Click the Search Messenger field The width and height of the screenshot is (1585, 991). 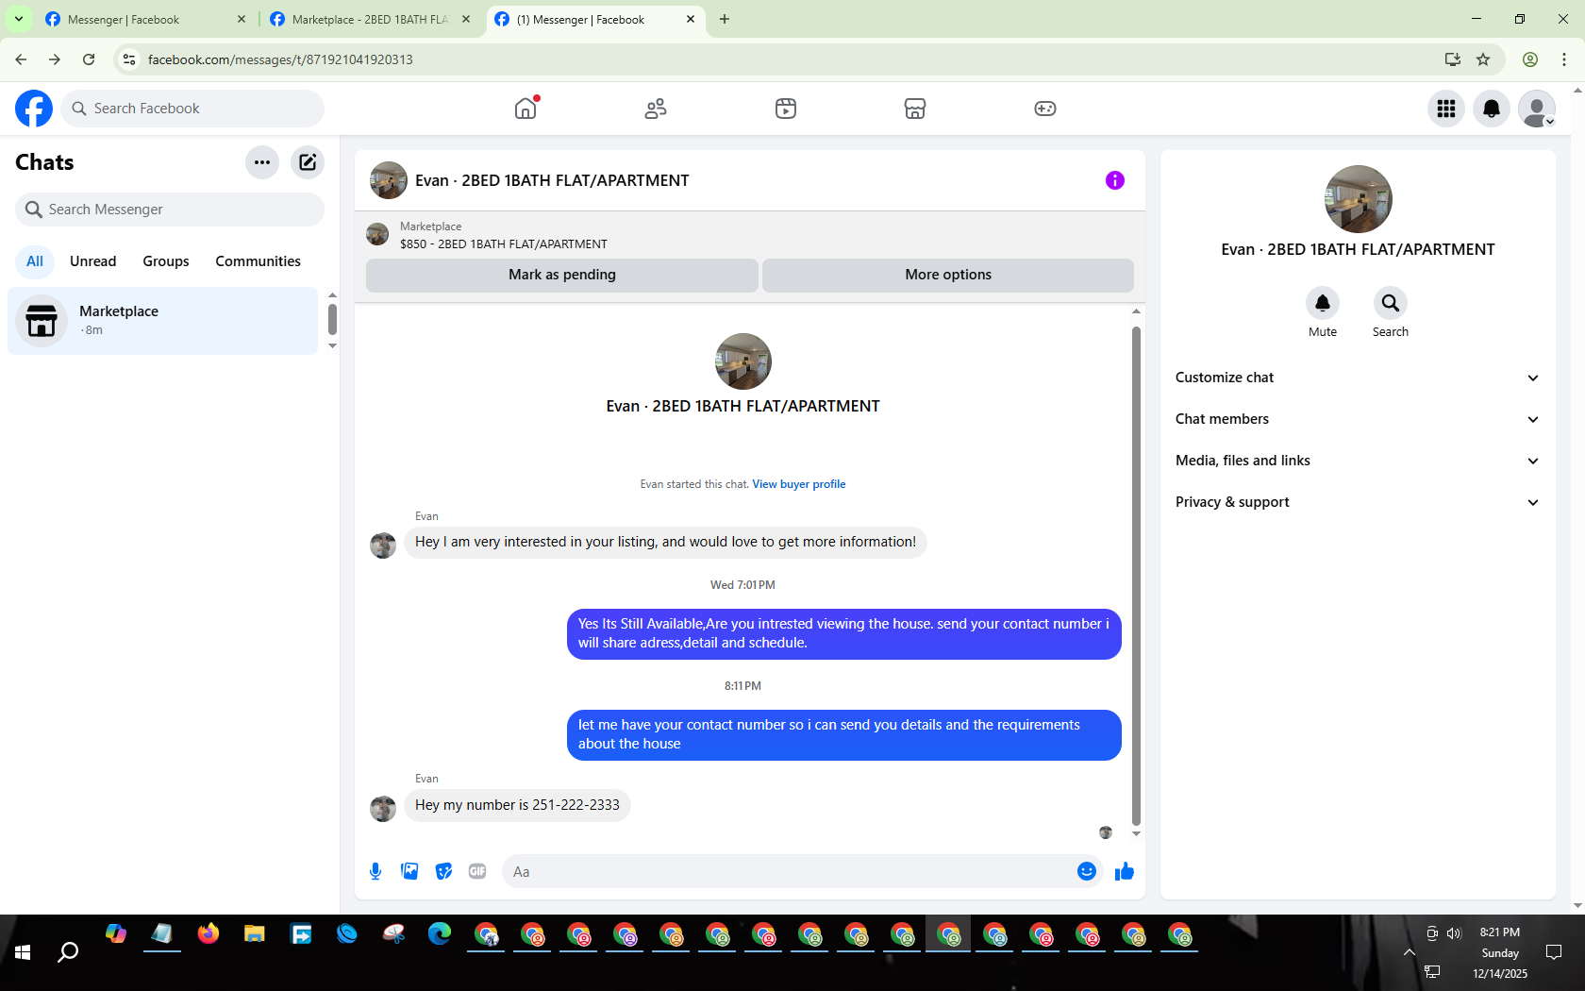(170, 210)
